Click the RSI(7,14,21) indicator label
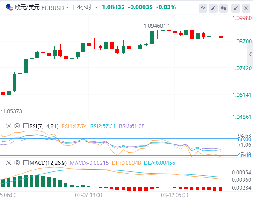The width and height of the screenshot is (253, 200). 44,126
